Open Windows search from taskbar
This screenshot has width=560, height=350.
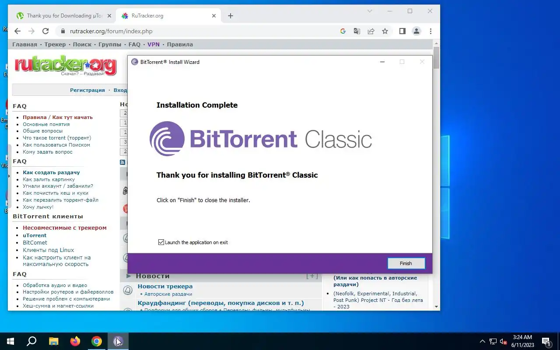[31, 341]
